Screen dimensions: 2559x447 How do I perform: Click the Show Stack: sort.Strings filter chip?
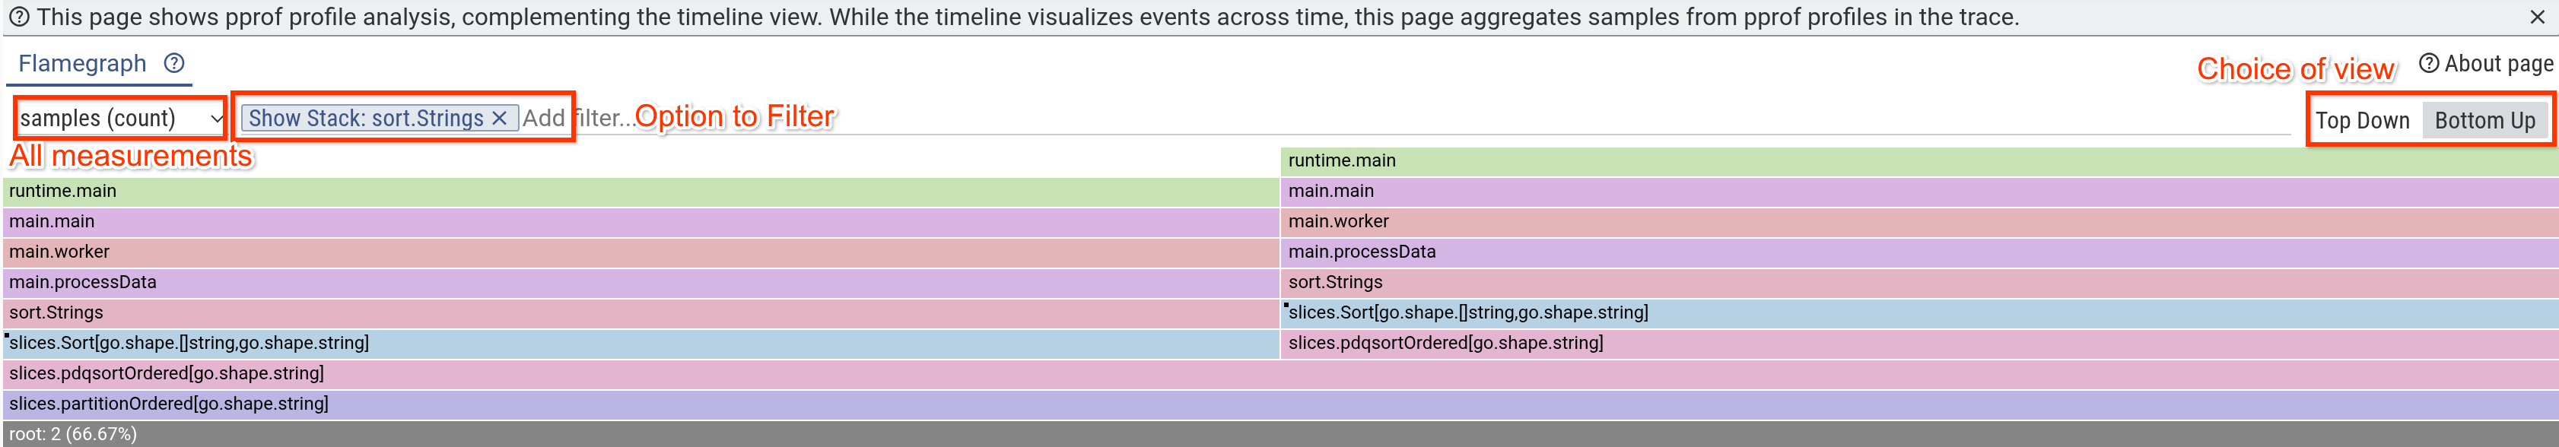(x=366, y=118)
